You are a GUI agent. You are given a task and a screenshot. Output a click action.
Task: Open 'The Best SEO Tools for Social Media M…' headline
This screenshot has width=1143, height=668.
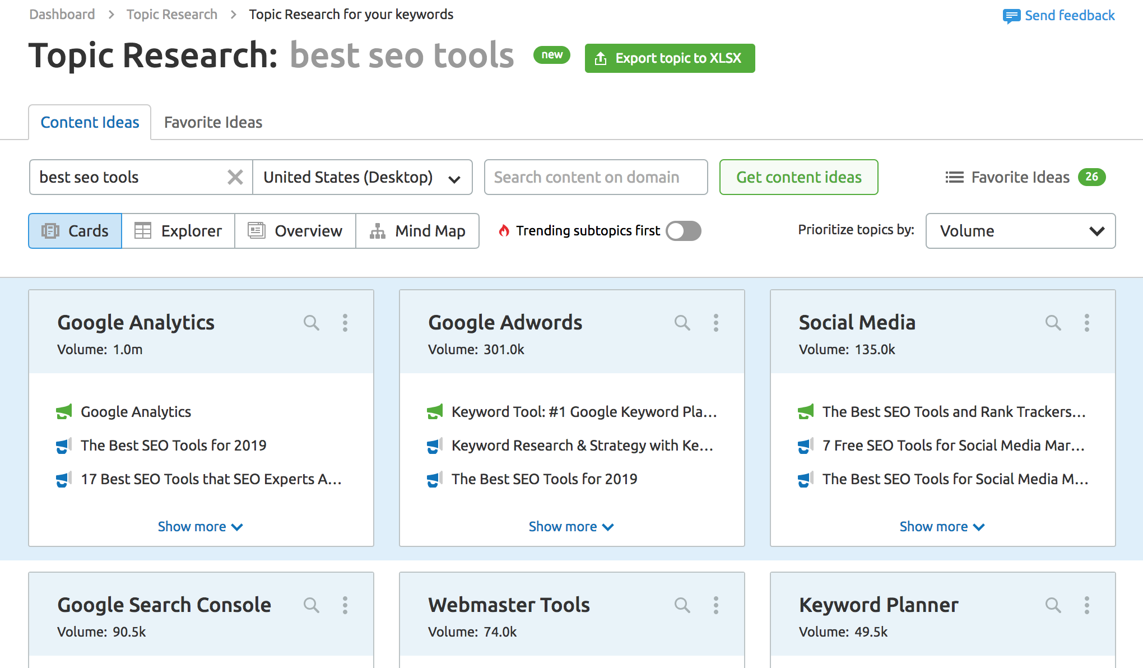(955, 479)
